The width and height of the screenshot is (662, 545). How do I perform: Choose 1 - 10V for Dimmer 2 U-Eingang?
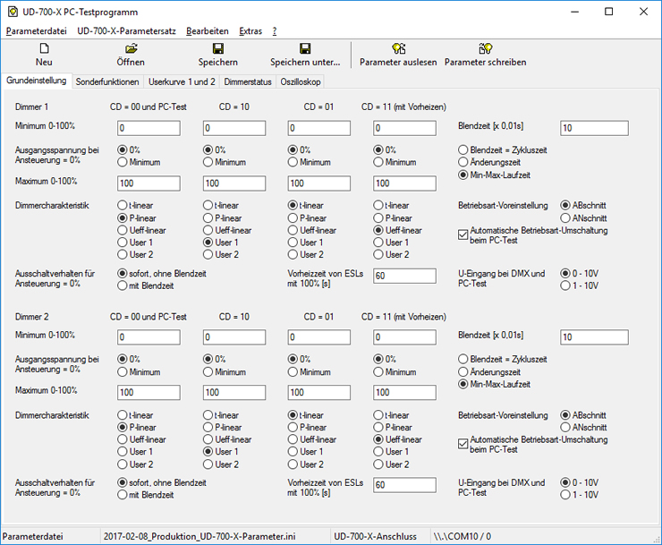[565, 495]
